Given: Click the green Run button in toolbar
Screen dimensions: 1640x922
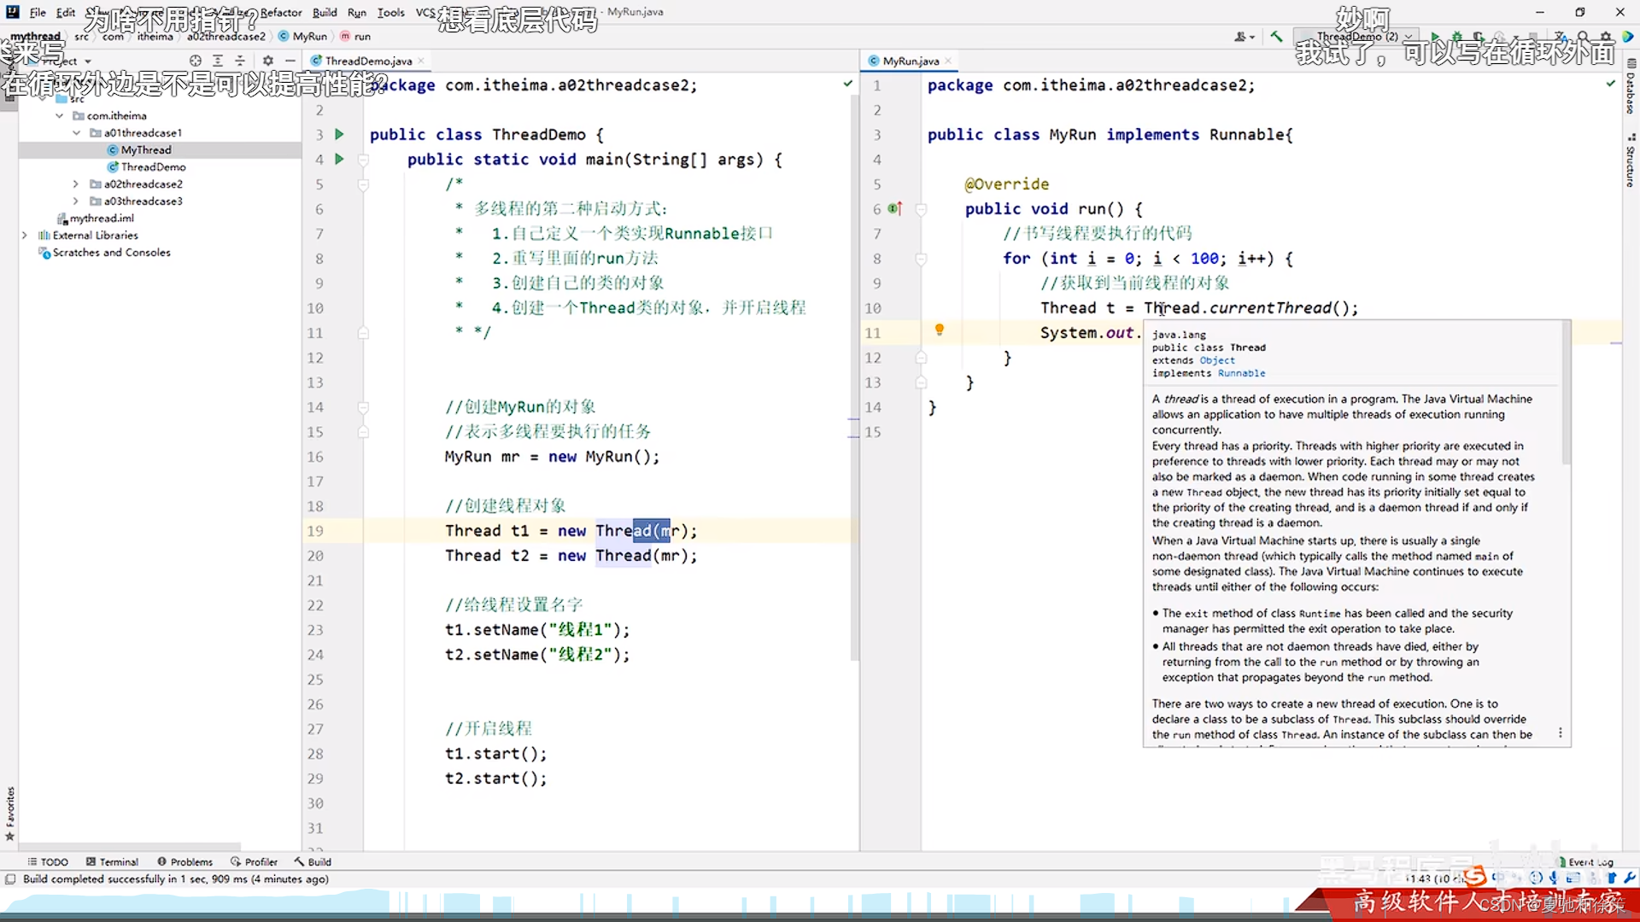Looking at the screenshot, I should (1435, 37).
